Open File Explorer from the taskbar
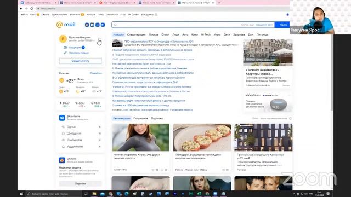This screenshot has height=197, width=351. point(94,194)
